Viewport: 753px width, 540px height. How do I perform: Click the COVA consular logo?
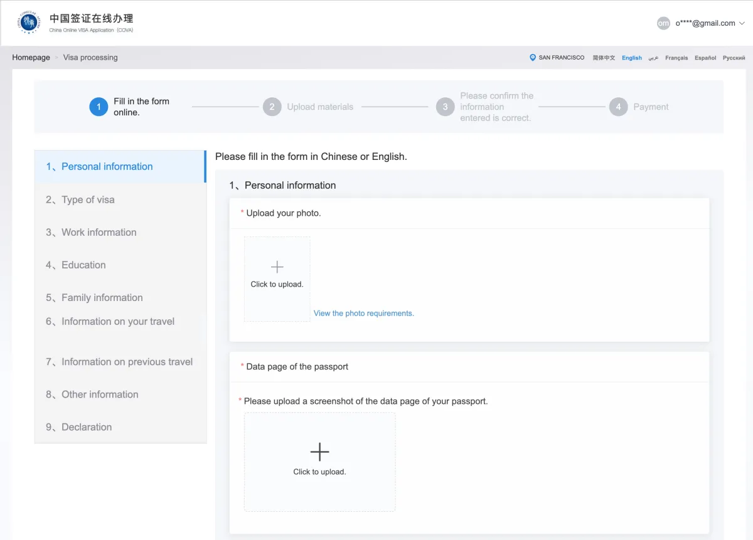coord(28,21)
